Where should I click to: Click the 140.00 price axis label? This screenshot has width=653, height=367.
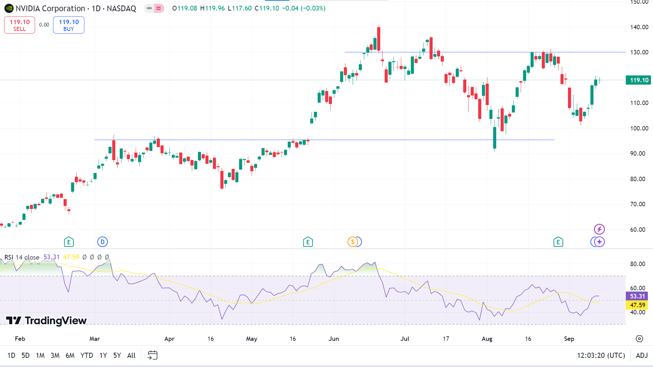639,27
